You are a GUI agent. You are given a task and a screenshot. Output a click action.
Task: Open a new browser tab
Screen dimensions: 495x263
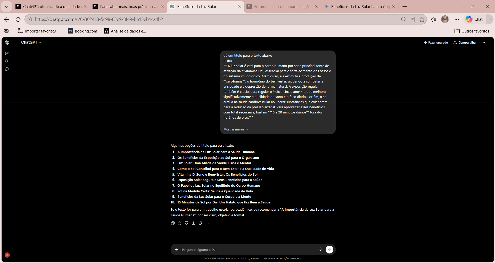coord(405,7)
